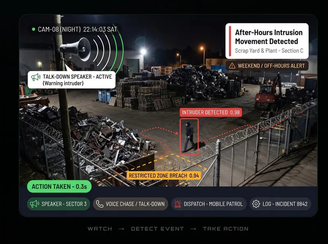Select the red intruder bounding box

pos(189,137)
